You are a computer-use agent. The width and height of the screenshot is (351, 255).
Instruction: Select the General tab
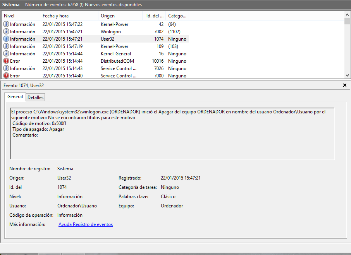pos(15,97)
